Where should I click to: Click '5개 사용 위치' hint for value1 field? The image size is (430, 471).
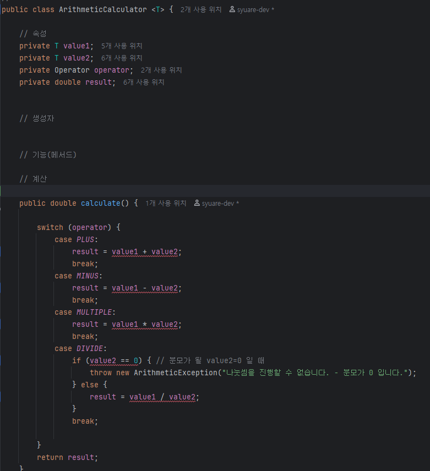point(122,46)
